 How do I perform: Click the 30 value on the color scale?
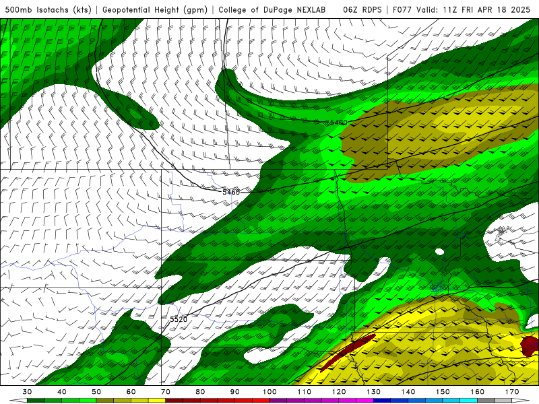coord(27,392)
